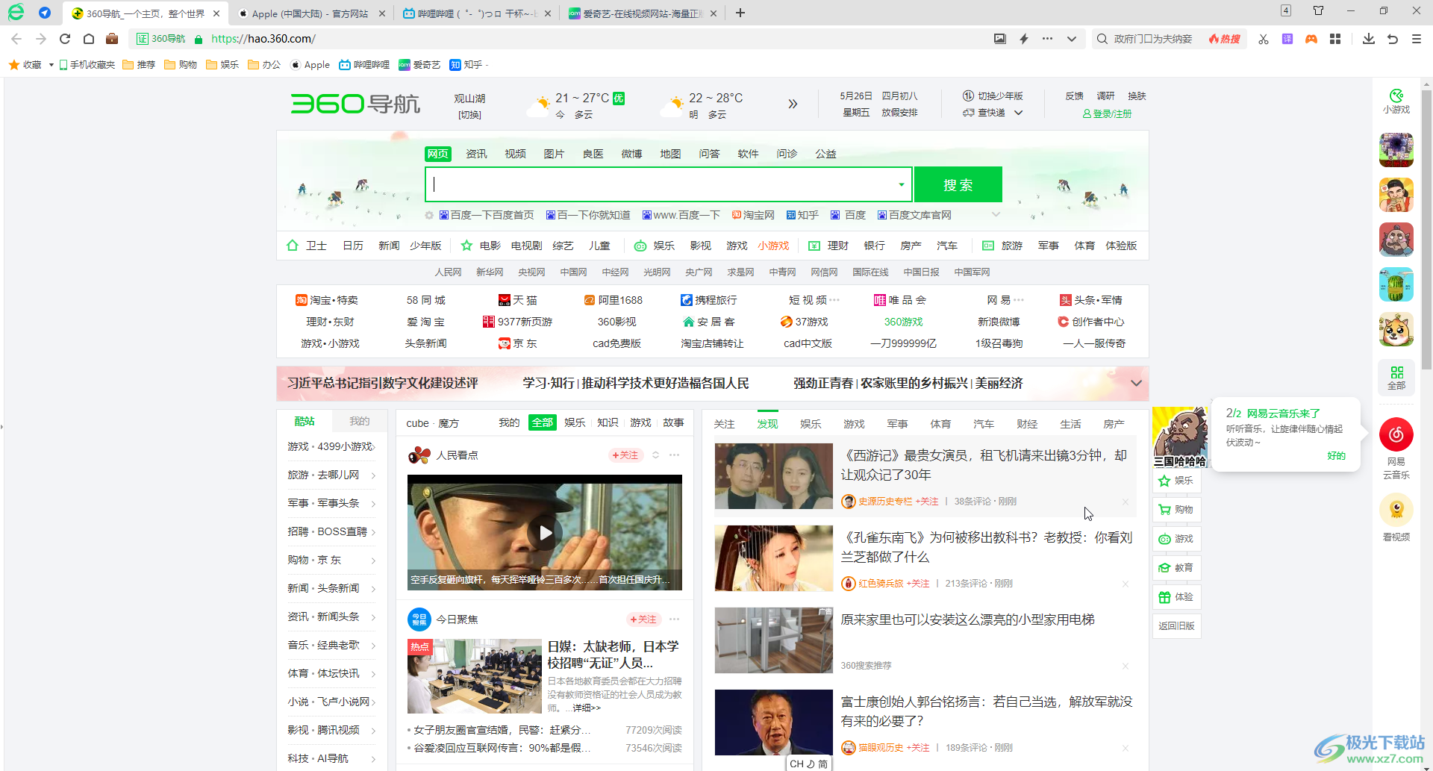Select the 资讯 search tab
Viewport: 1433px width, 771px height.
pyautogui.click(x=476, y=154)
